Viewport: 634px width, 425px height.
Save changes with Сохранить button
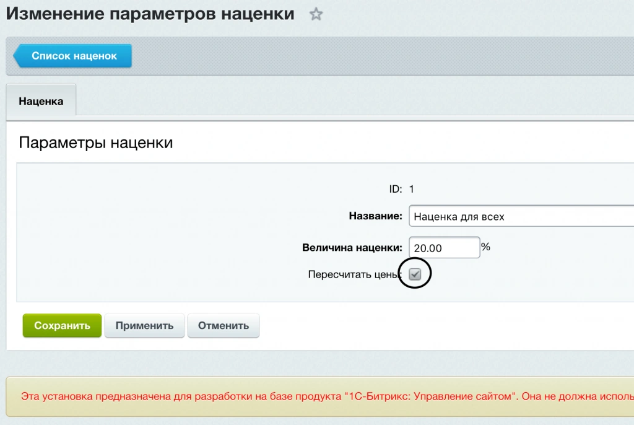62,325
